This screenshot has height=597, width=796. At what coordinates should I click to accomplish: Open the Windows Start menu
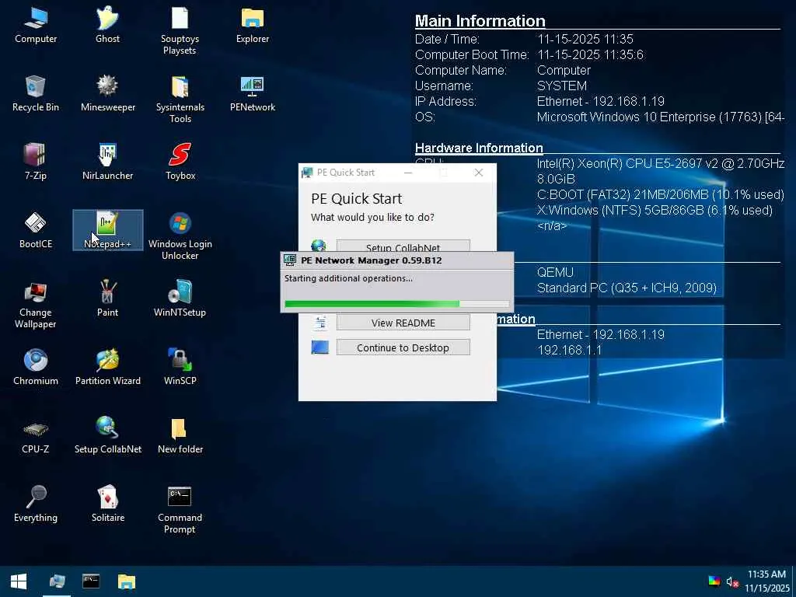tap(19, 581)
